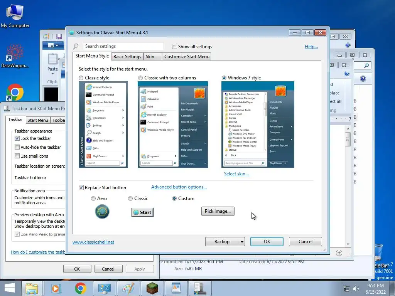Open the Taskbar properties taskbar icon
The width and height of the screenshot is (395, 296).
click(x=200, y=288)
